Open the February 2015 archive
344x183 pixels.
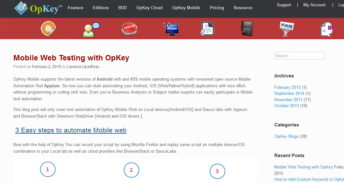click(287, 87)
